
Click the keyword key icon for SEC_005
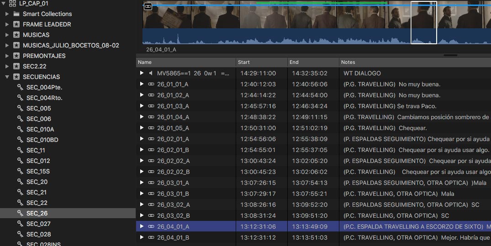pos(21,108)
